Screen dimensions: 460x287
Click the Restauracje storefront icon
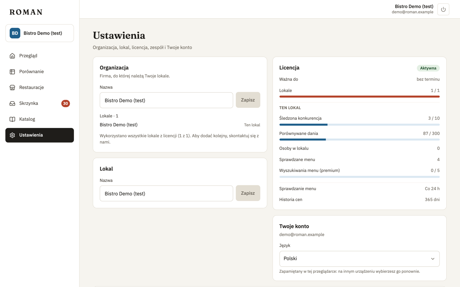click(x=12, y=87)
